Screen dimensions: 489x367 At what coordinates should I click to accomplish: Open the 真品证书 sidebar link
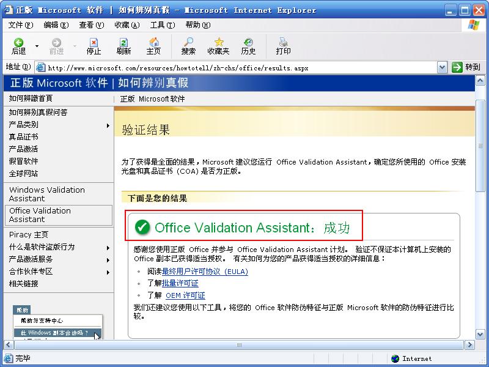23,136
